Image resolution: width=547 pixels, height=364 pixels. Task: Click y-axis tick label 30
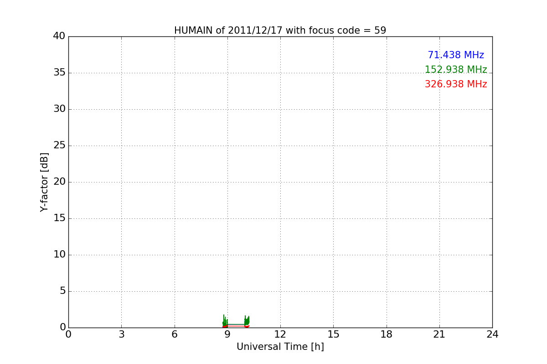(59, 109)
